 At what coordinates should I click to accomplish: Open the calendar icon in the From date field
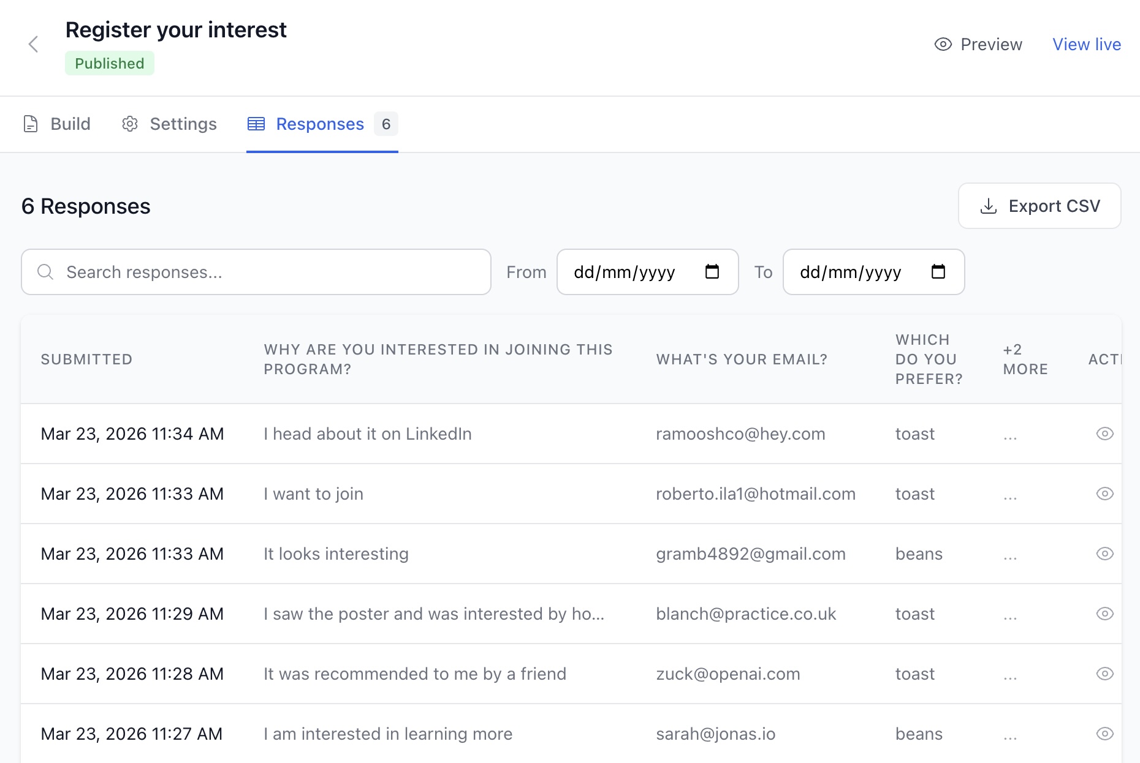pyautogui.click(x=712, y=272)
